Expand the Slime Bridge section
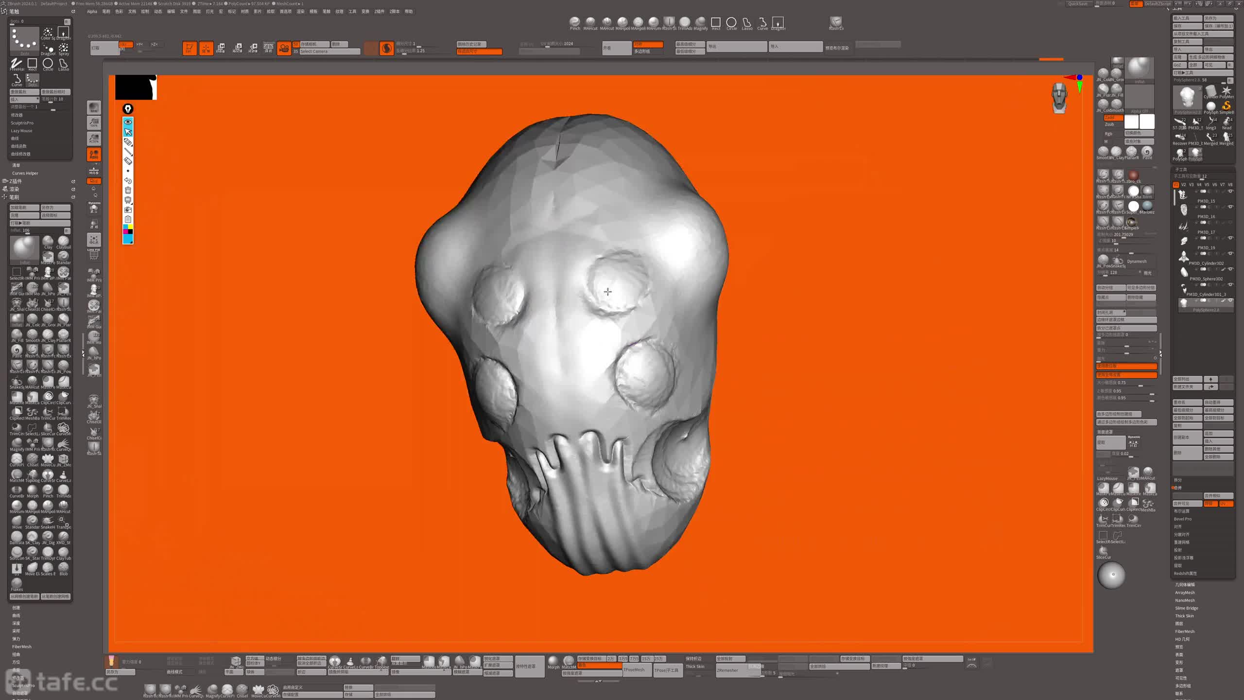The image size is (1244, 700). tap(1186, 608)
